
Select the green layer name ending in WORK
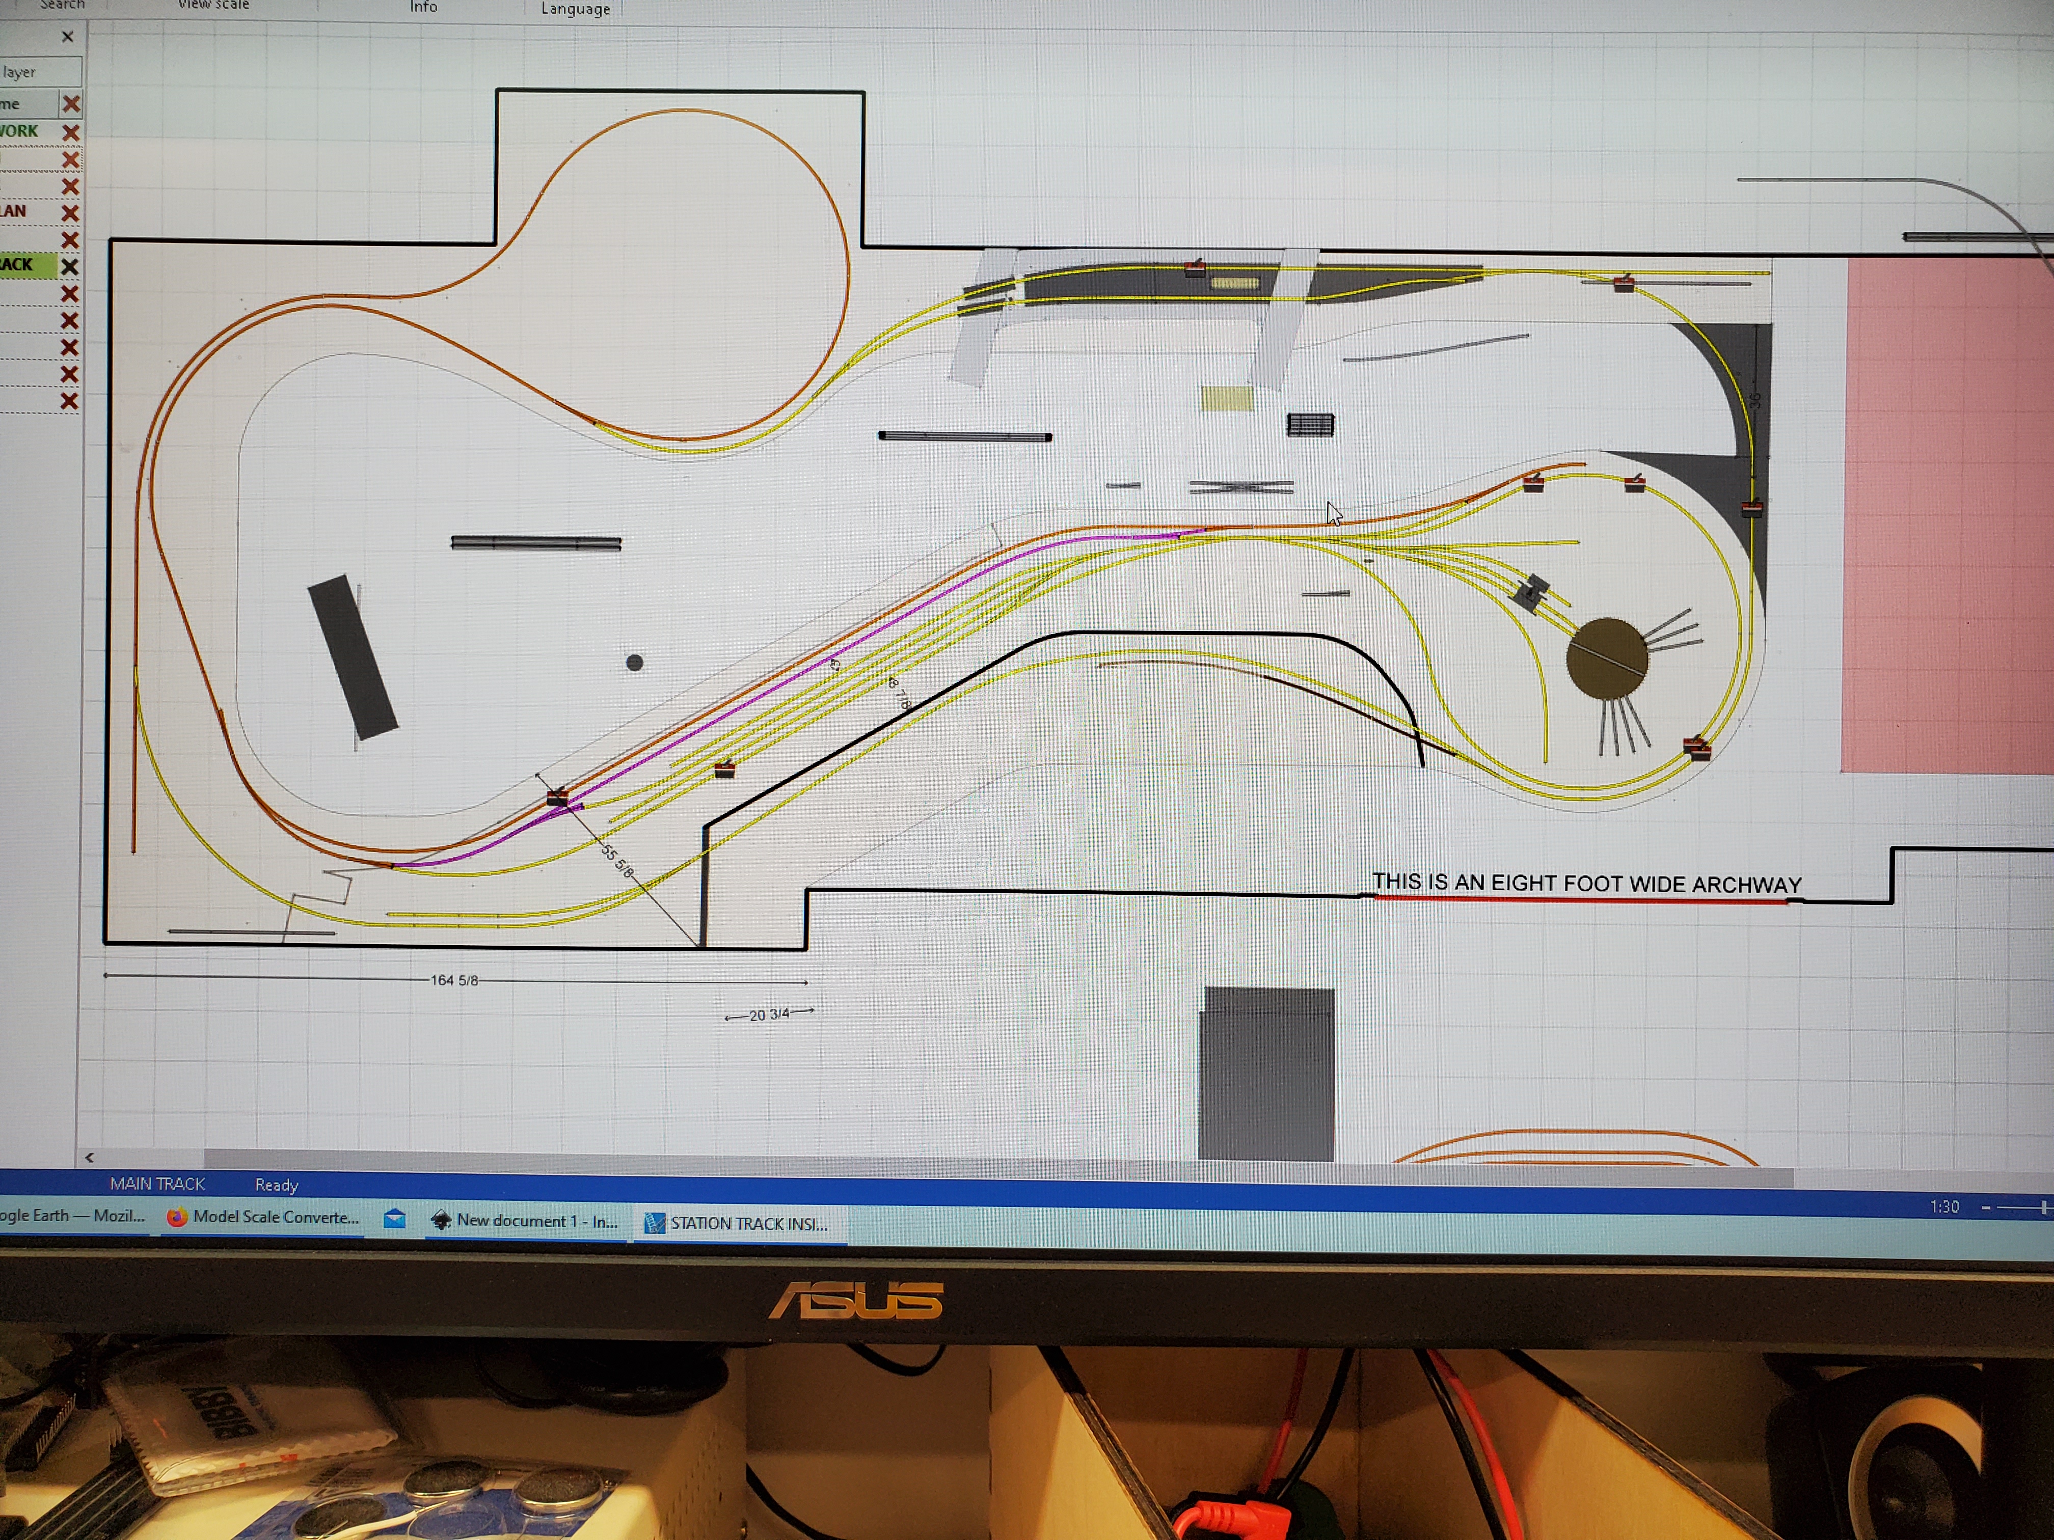pyautogui.click(x=19, y=131)
